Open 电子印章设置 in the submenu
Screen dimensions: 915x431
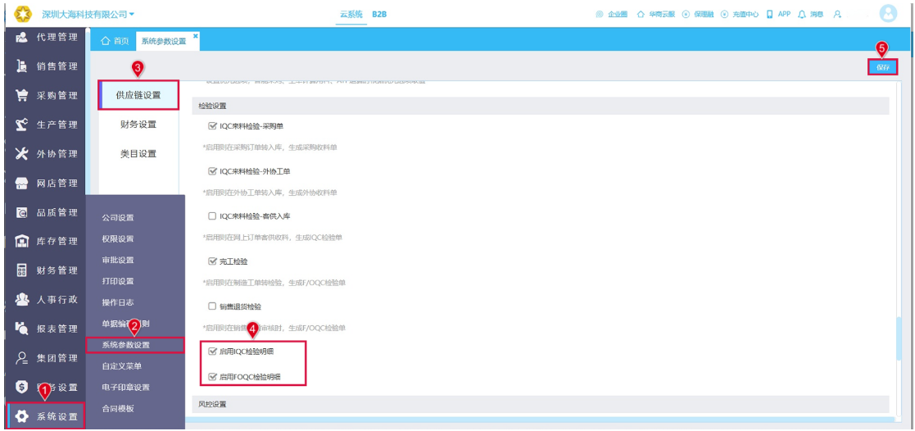pos(125,388)
